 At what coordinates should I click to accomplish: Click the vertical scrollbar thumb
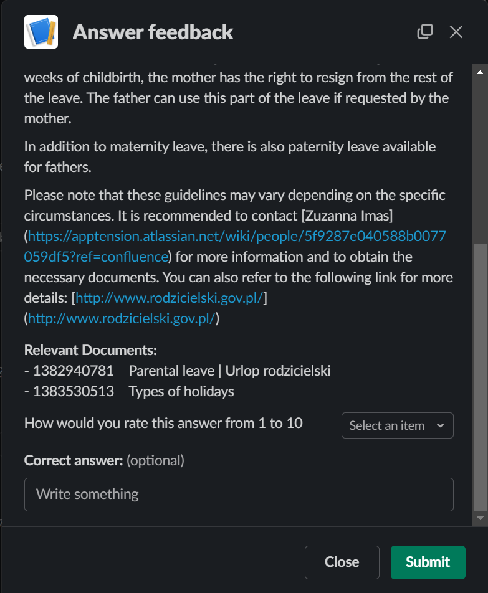[x=479, y=374]
